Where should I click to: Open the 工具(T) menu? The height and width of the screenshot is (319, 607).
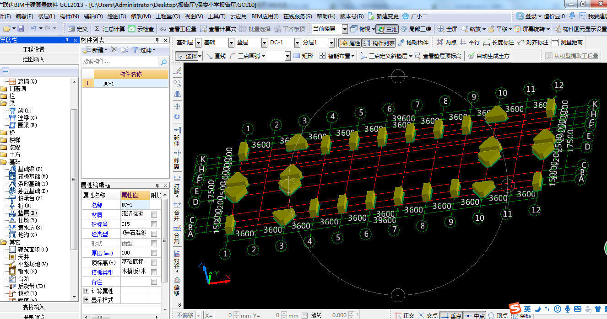click(x=217, y=16)
